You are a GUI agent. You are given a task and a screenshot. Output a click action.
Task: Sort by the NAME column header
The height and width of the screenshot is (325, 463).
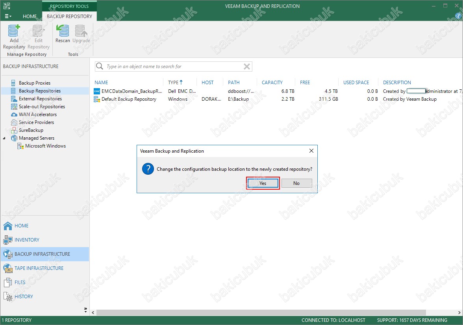point(101,83)
